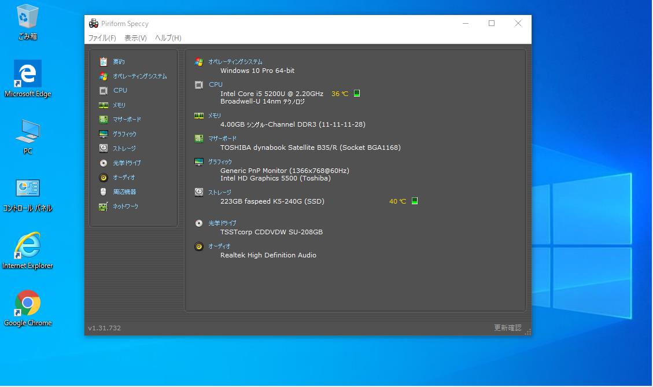Click the green SSD temperature indicator beside 40 ℃

click(415, 201)
